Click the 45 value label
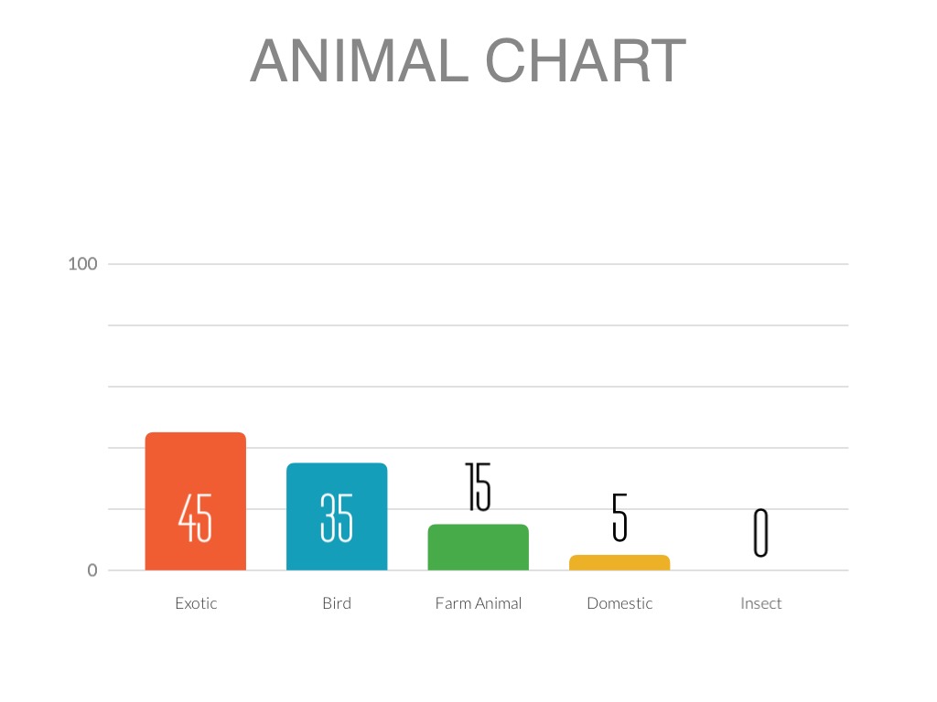Image resolution: width=937 pixels, height=702 pixels. coord(196,518)
